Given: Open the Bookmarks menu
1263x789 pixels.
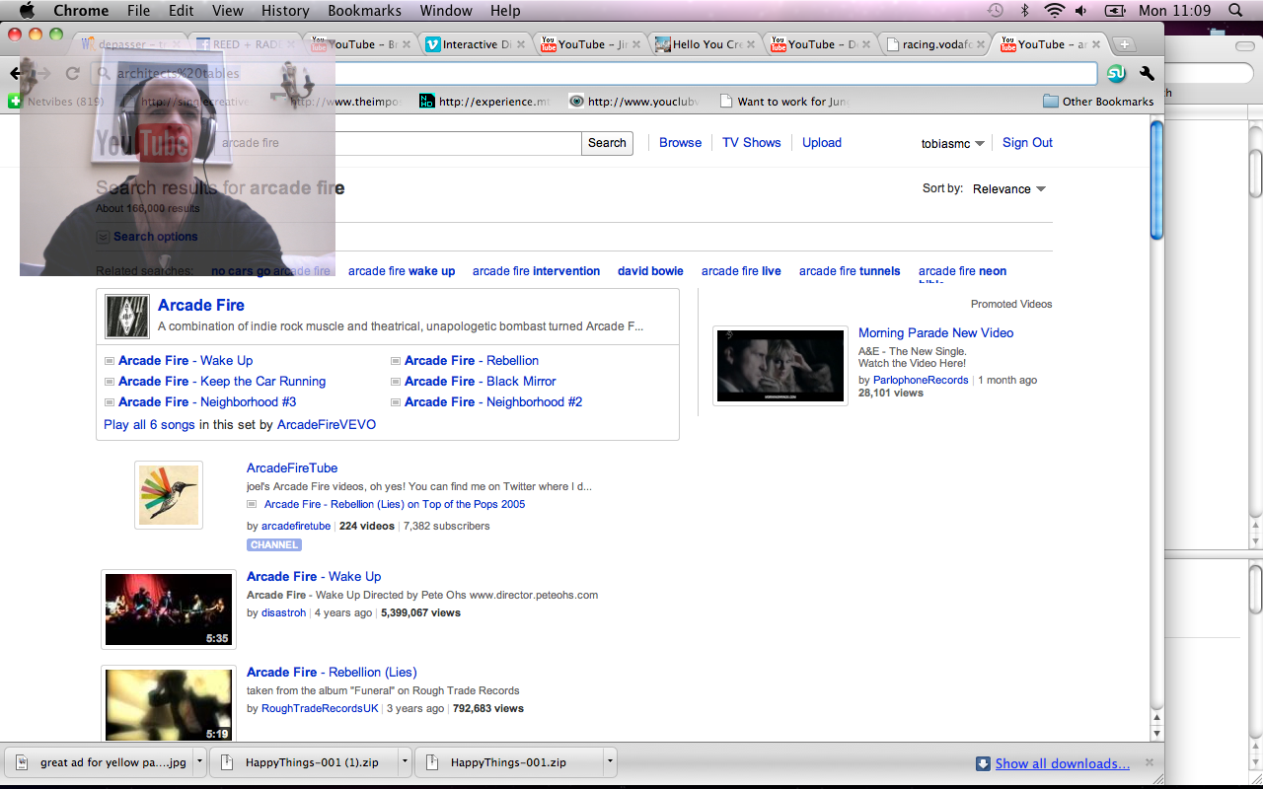Looking at the screenshot, I should pos(364,11).
